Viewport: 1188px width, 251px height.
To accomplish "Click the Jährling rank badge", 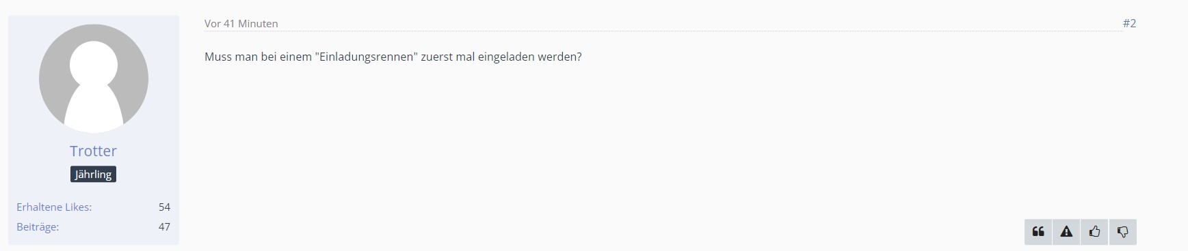I will [x=93, y=174].
